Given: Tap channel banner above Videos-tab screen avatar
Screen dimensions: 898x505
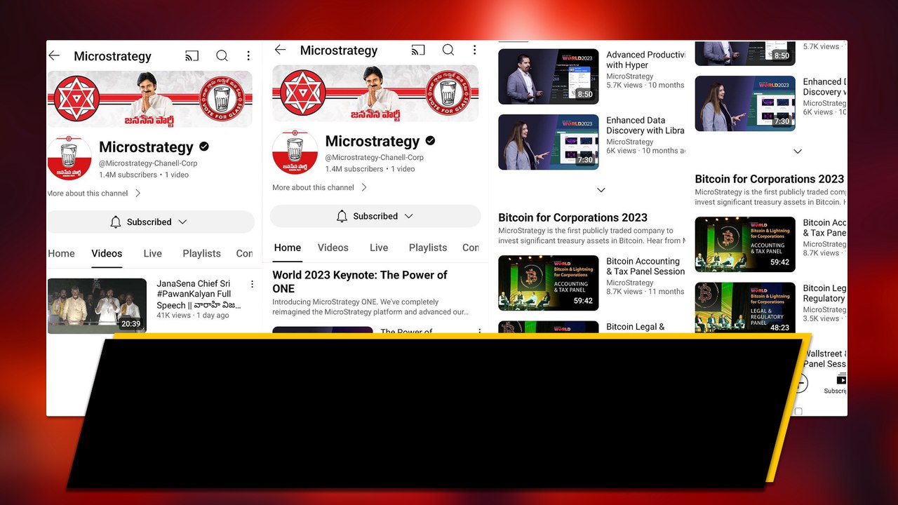Looking at the screenshot, I should pyautogui.click(x=150, y=98).
